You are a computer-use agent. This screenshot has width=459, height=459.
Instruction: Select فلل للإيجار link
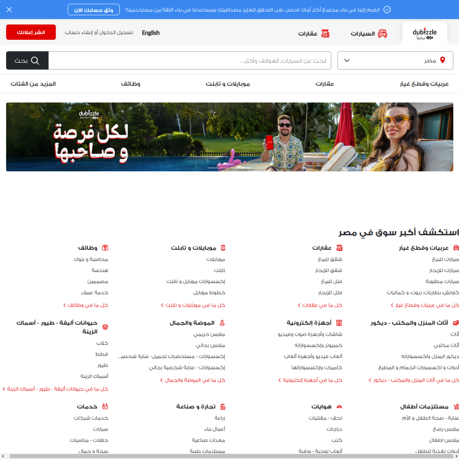coord(330,292)
